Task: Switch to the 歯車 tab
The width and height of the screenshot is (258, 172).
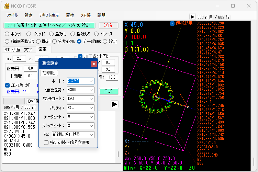Action: coord(43,49)
